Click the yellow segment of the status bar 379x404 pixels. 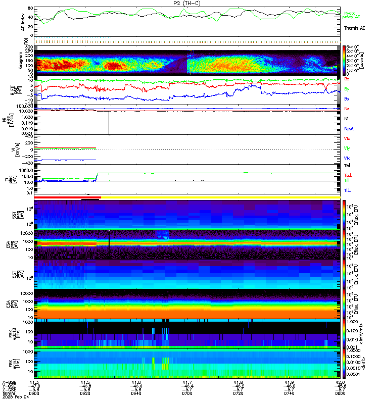pyautogui.click(x=220, y=197)
